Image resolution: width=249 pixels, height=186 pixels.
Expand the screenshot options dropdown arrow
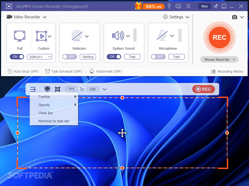click(242, 17)
